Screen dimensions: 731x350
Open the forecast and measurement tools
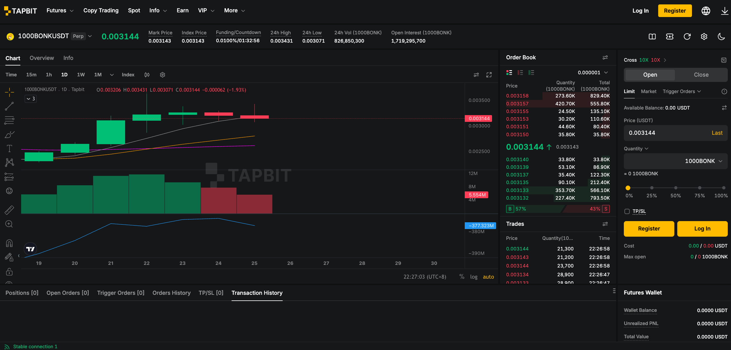(x=9, y=177)
